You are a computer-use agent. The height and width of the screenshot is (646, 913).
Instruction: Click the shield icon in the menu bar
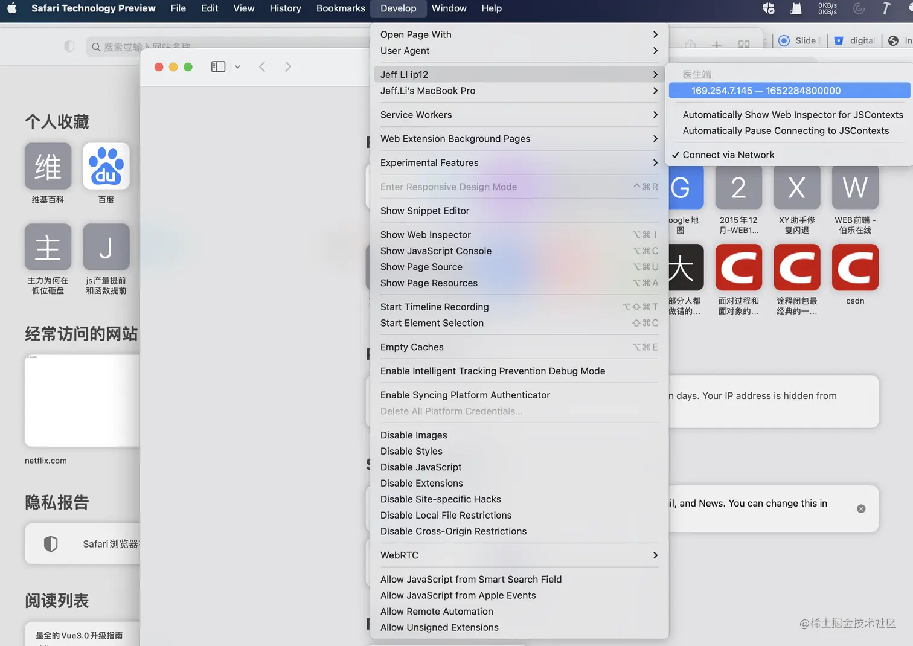click(x=769, y=8)
